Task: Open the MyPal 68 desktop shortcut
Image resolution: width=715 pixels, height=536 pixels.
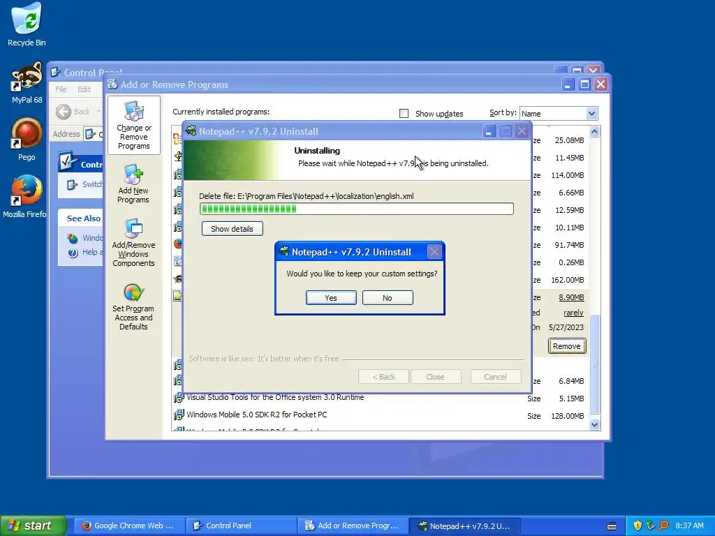Action: [x=27, y=83]
